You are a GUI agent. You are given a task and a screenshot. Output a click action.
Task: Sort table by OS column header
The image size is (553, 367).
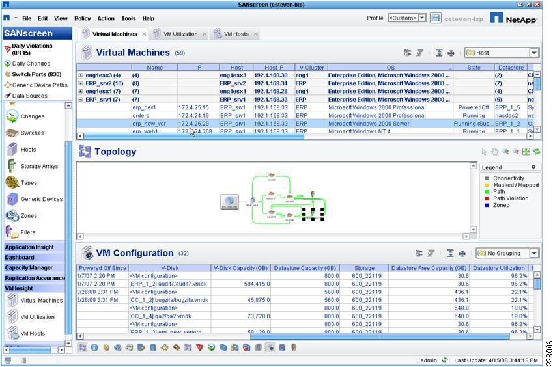coord(390,67)
